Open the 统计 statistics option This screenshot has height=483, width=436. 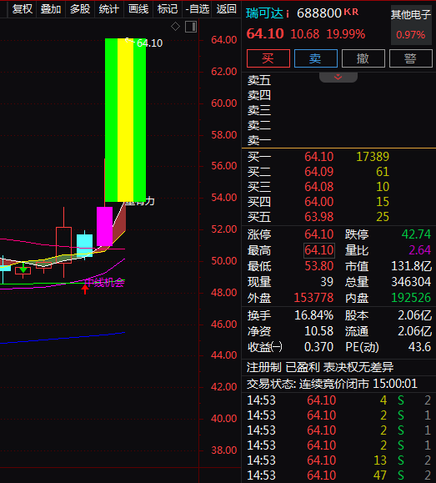[108, 9]
